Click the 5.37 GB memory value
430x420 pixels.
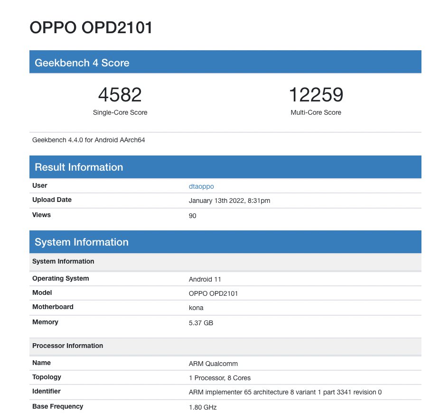[x=201, y=323]
